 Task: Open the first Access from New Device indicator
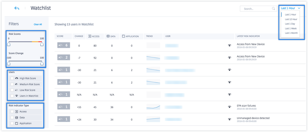tap(250, 44)
